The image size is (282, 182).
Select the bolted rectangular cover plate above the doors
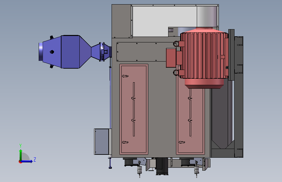coord(141,52)
